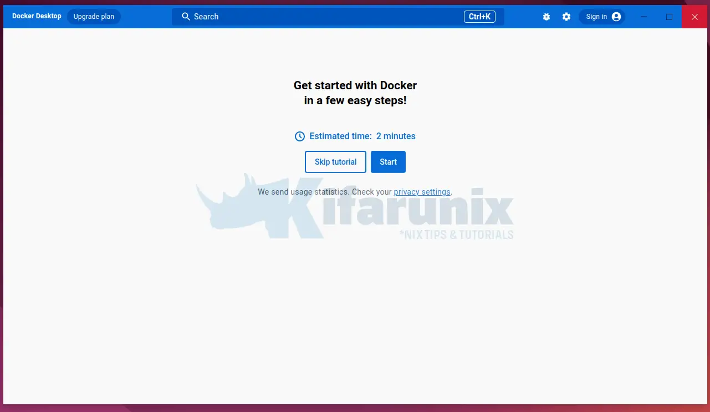The width and height of the screenshot is (710, 412).
Task: Open Docker Desktop settings via the gear icon
Action: point(566,17)
